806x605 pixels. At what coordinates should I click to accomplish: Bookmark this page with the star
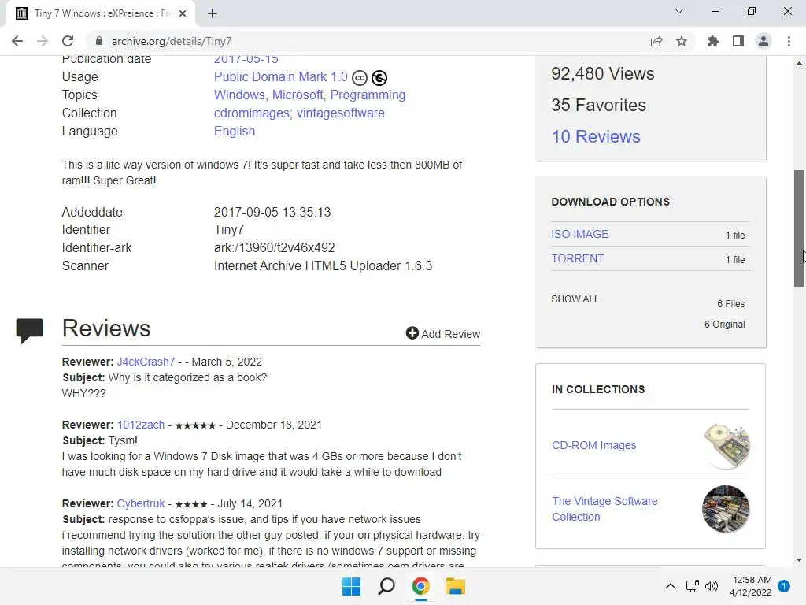coord(682,41)
